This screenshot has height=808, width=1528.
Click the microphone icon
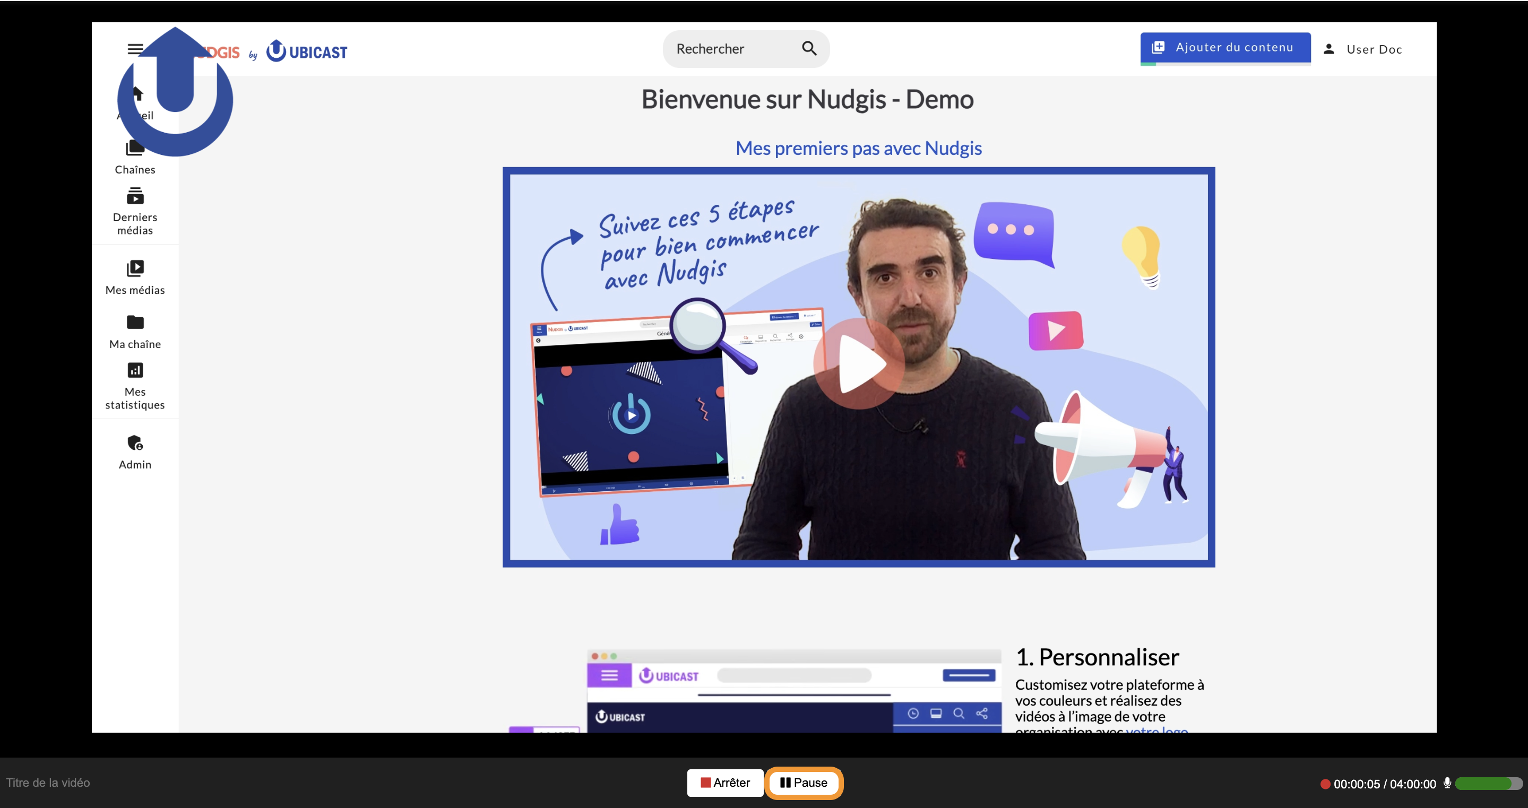[x=1447, y=783]
